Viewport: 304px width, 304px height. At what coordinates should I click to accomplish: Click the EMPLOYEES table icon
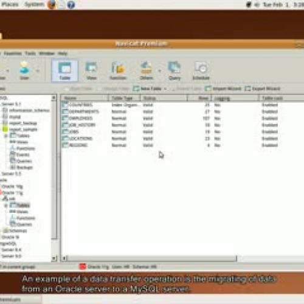click(65, 118)
